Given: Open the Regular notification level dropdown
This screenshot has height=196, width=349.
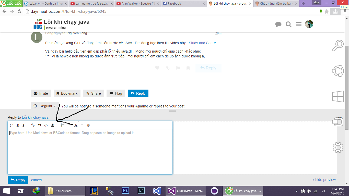Looking at the screenshot, I should point(45,106).
